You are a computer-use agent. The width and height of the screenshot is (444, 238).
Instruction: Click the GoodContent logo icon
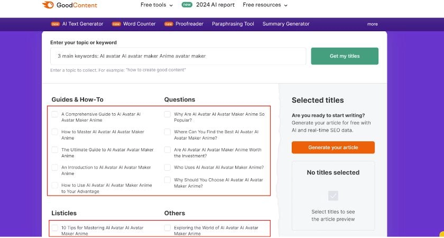48,5
